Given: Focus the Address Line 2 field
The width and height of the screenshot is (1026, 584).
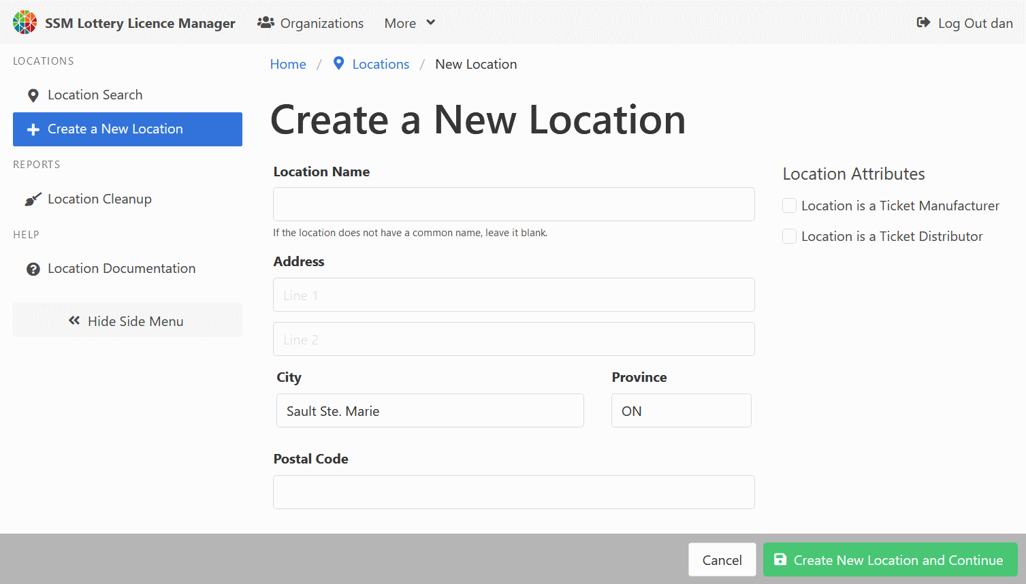Looking at the screenshot, I should click(514, 339).
